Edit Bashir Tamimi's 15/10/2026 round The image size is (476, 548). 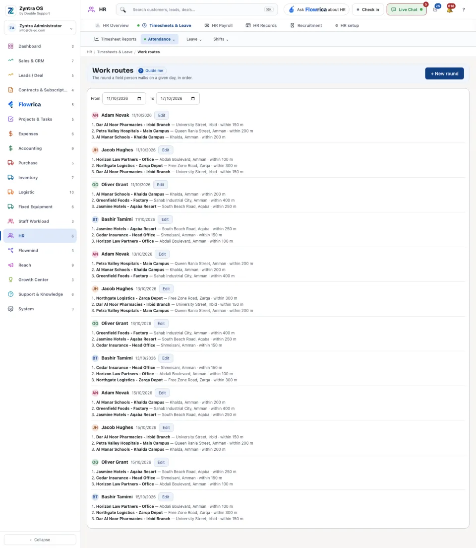(166, 497)
